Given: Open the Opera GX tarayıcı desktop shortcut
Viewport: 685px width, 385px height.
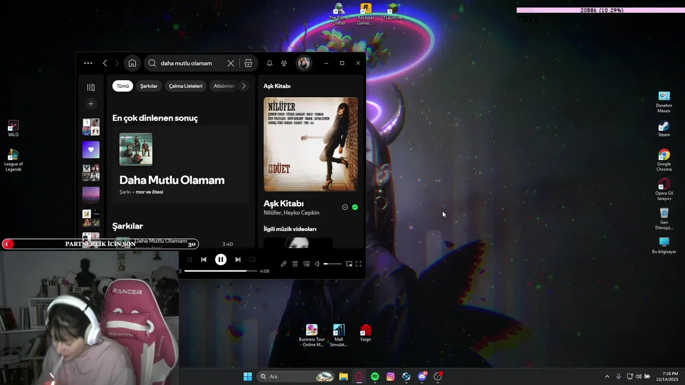Looking at the screenshot, I should (664, 190).
